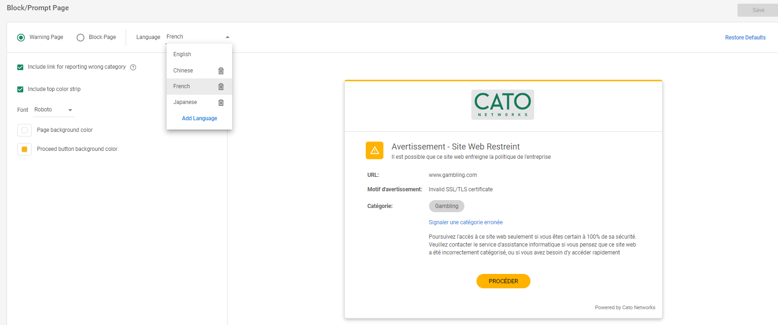Click Add Language link

pos(199,118)
